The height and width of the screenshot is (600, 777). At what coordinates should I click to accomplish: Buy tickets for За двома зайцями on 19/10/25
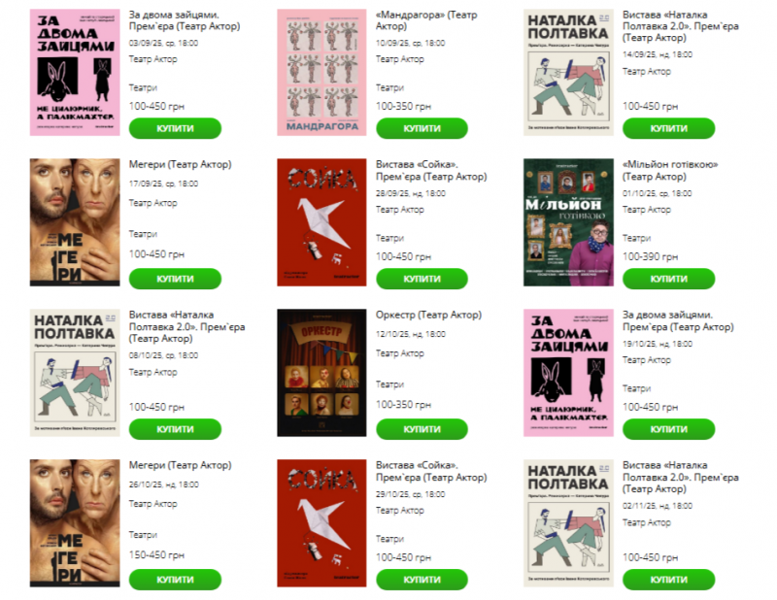click(x=668, y=429)
